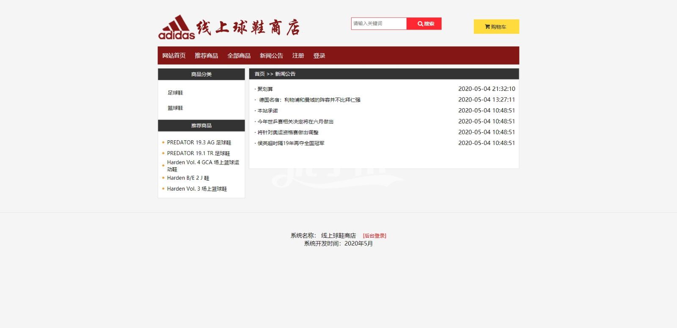Click 登录 in the navigation bar

click(x=319, y=56)
